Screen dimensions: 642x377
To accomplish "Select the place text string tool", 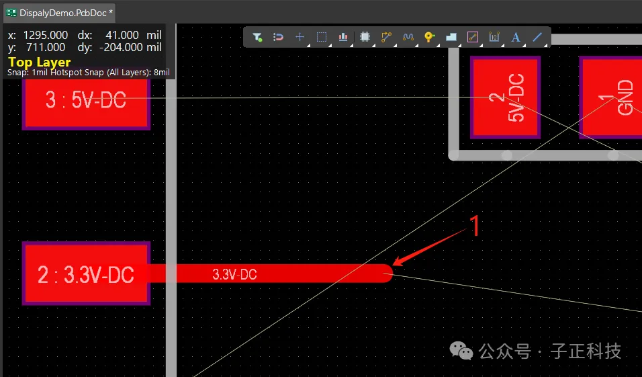I will point(516,37).
